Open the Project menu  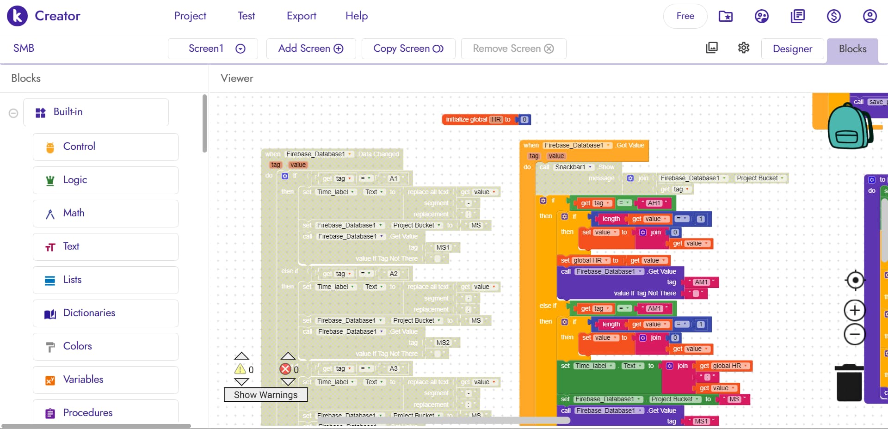tap(190, 16)
